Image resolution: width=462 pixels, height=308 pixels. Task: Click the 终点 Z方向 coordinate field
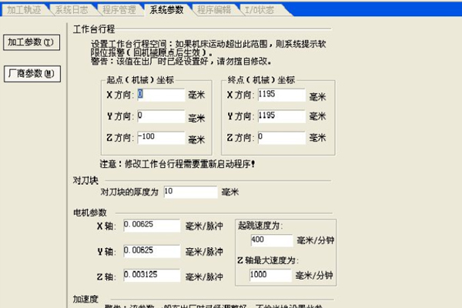[x=281, y=138]
